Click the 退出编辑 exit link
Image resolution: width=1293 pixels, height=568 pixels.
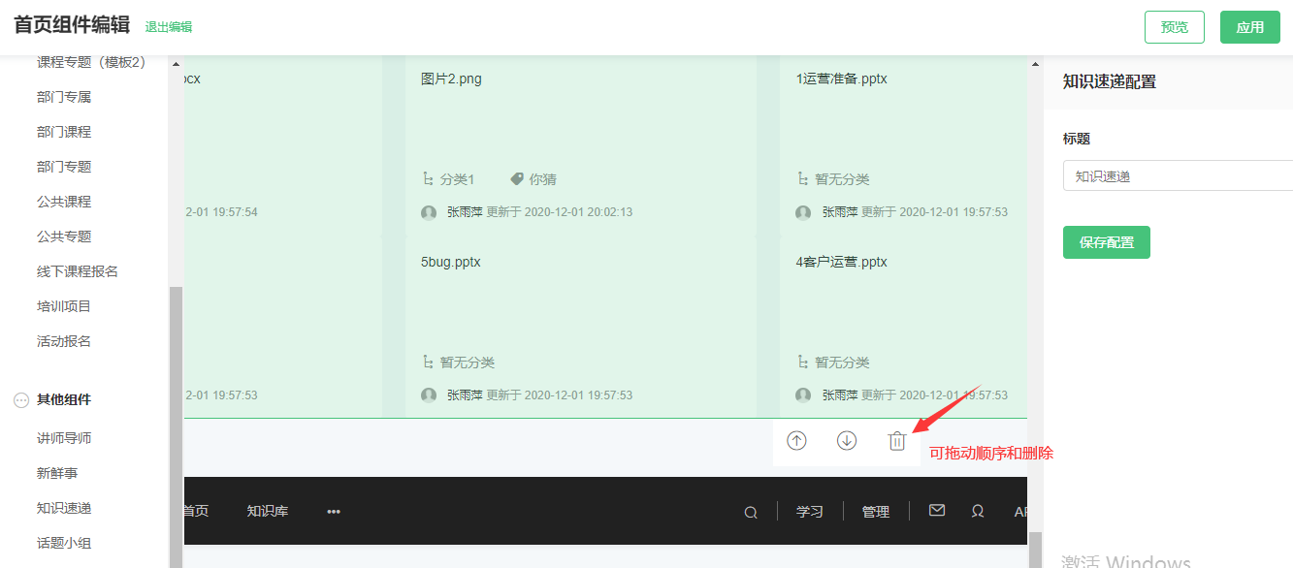169,27
